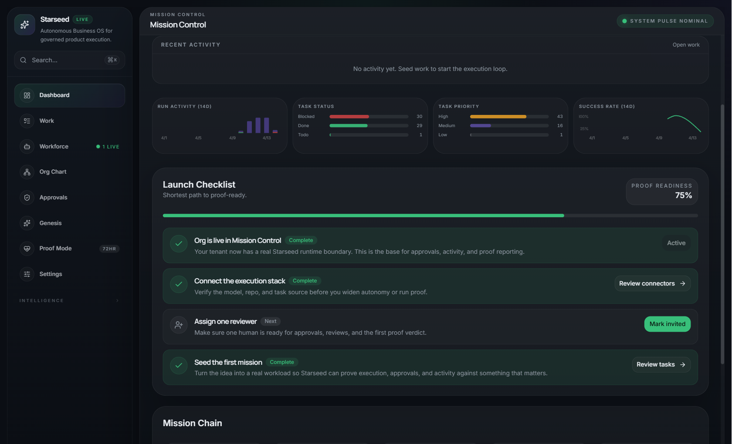Image resolution: width=732 pixels, height=444 pixels.
Task: Click the Complete tag on Connect the execution stack
Action: (x=305, y=281)
